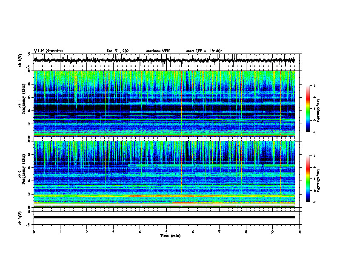
Task: Click the ch.2 spectrogram color scale bar
Action: (308, 179)
